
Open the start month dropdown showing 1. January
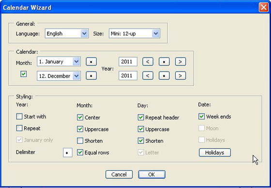(x=59, y=61)
